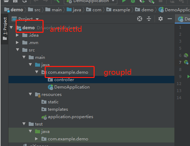Click the gutter Spring bean icon on line 6
The image size is (190, 146).
186,55
